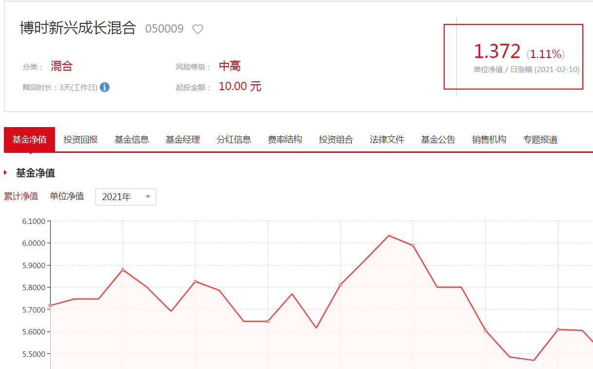Favorite the fund with the heart icon
Screen dimensions: 593x369
(x=198, y=29)
